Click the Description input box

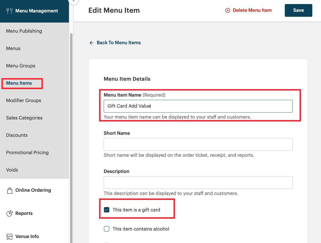click(x=198, y=182)
